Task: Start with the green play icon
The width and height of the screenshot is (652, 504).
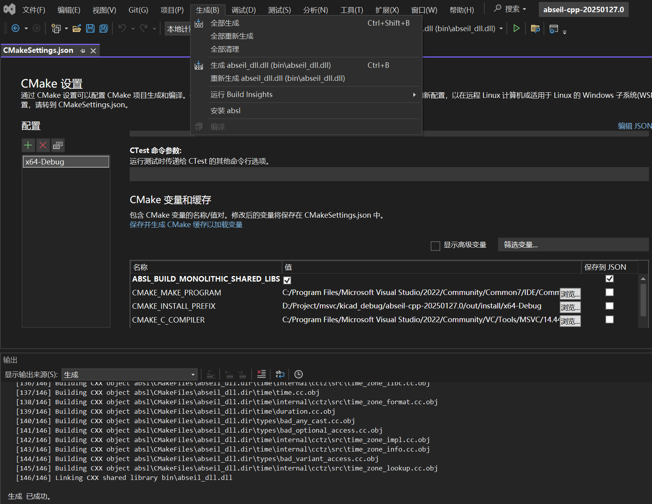Action: 516,28
